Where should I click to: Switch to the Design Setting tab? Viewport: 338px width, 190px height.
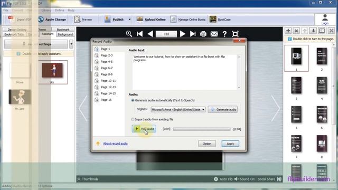(17, 30)
